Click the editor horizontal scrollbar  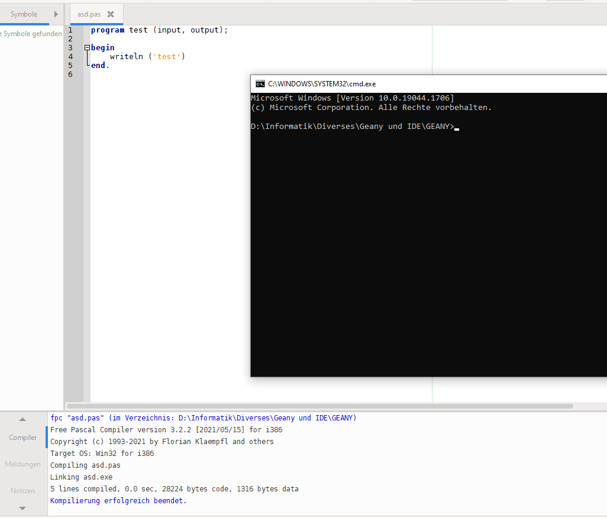click(319, 406)
